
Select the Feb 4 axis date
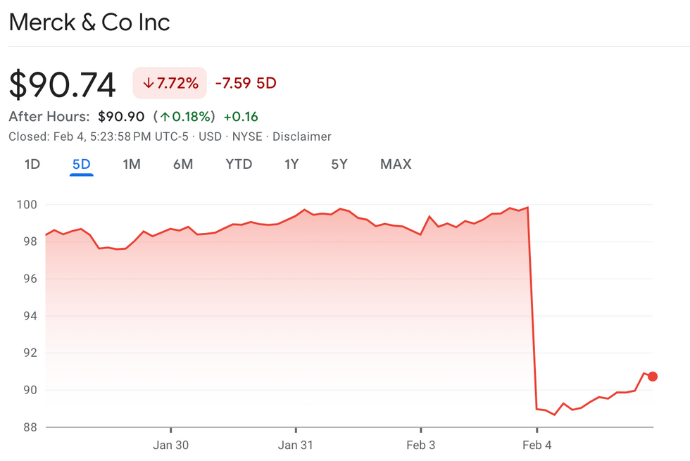[x=537, y=445]
